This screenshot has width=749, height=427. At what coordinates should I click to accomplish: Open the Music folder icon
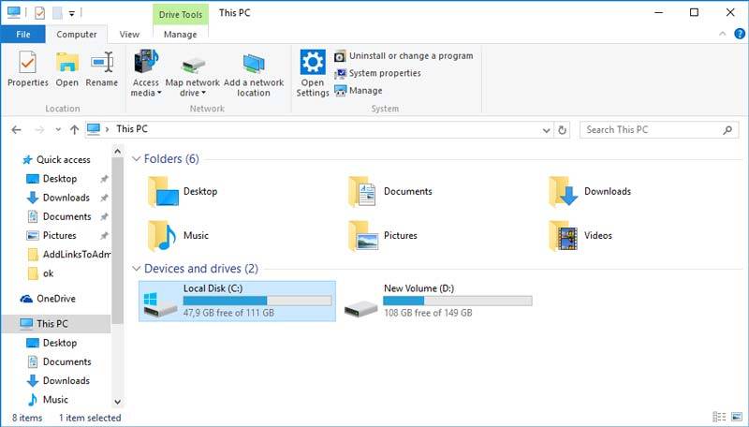(x=161, y=235)
